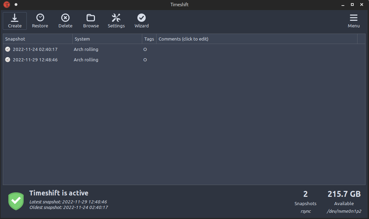Screen dimensions: 369x219
Task: Sort by the System column header
Action: 107,39
